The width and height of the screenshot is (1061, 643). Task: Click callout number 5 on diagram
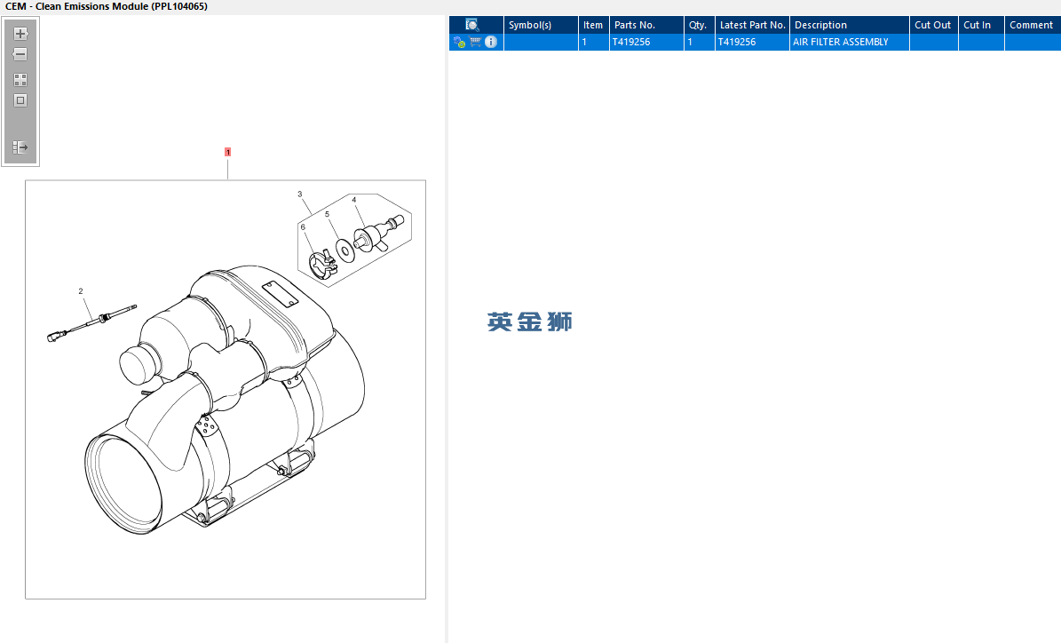coord(327,214)
